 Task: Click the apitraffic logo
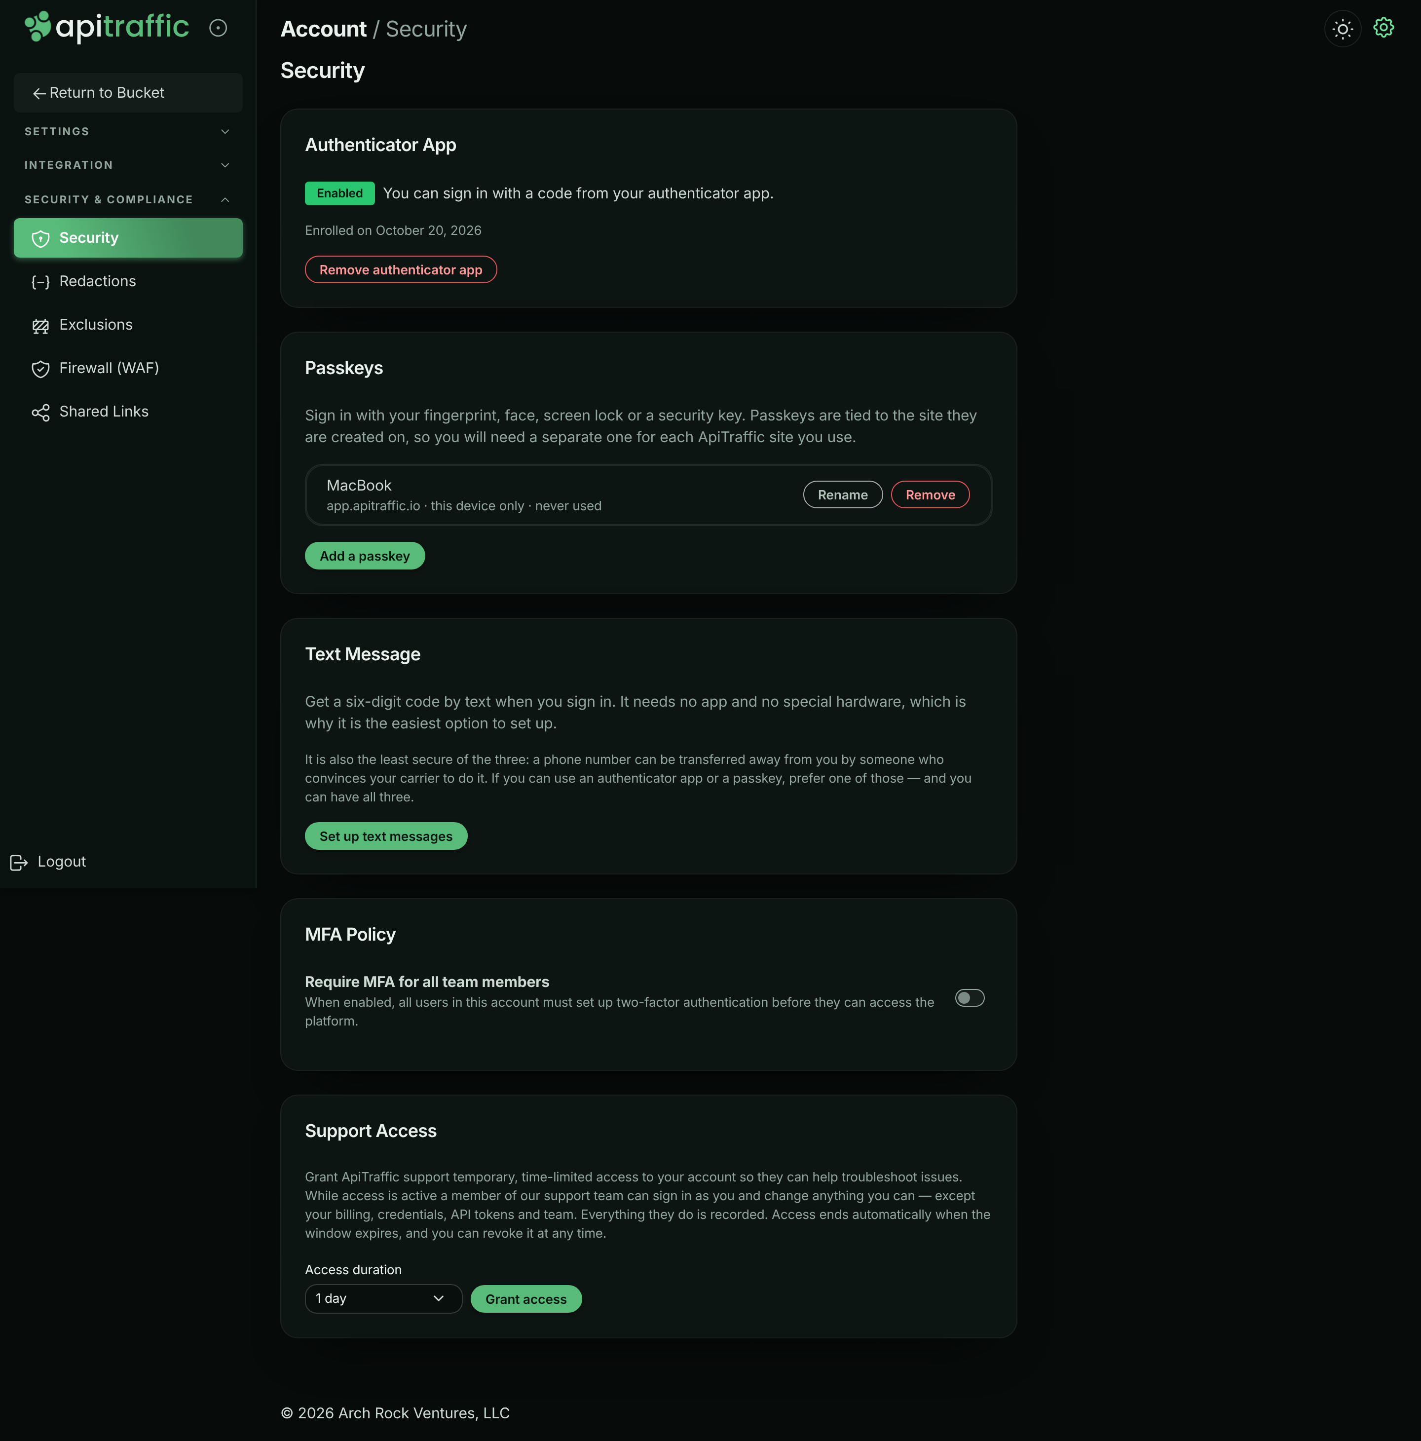pyautogui.click(x=107, y=28)
